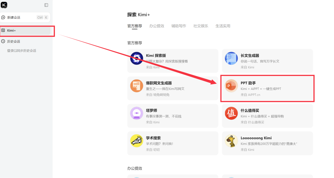Click the history clock icon
This screenshot has height=178, width=334.
coord(3,41)
